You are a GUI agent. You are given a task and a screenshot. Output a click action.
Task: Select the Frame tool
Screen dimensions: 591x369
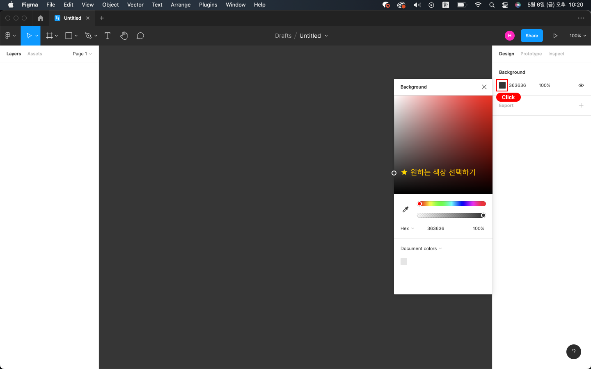[49, 36]
